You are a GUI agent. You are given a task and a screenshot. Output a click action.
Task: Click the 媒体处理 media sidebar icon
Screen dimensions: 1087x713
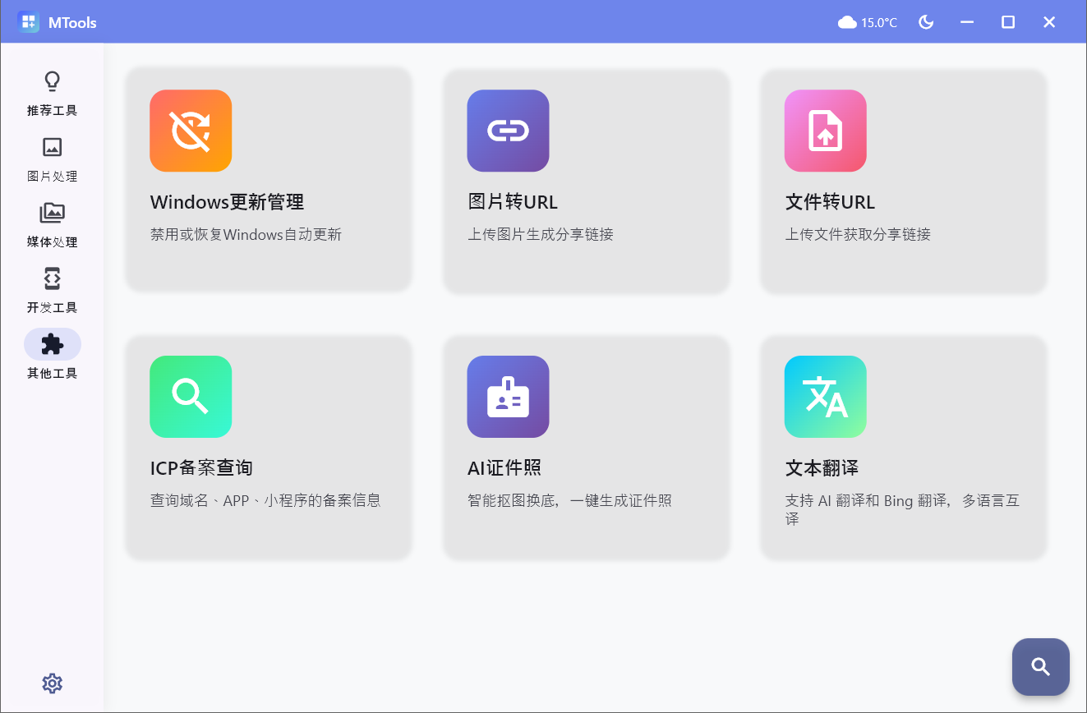tap(52, 213)
